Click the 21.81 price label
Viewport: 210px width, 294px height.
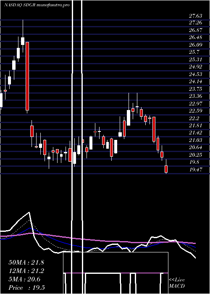(196, 126)
